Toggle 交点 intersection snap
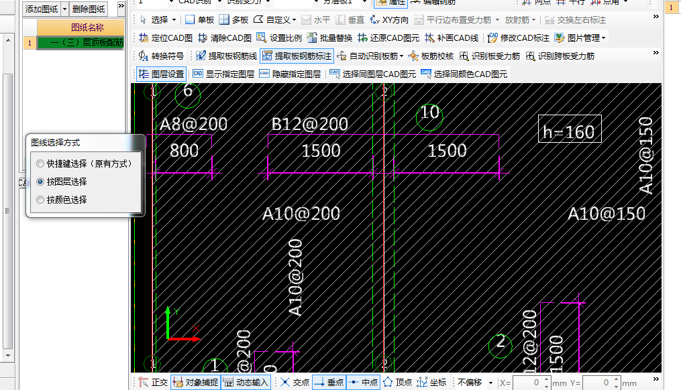Screen dimensions: 681x390 (295, 382)
